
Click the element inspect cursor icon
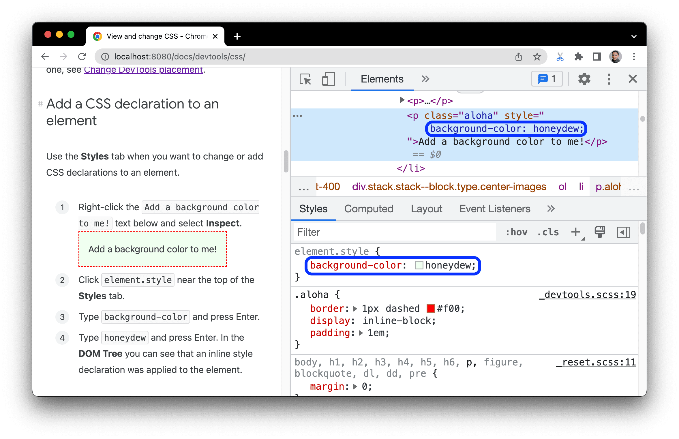pyautogui.click(x=304, y=78)
